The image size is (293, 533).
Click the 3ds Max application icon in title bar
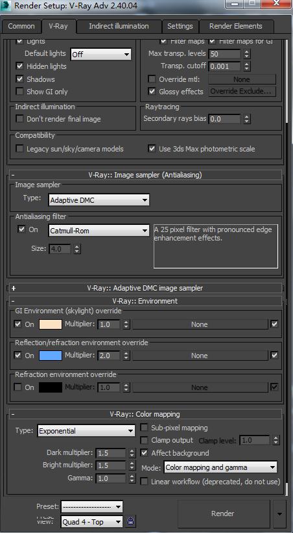(x=5, y=5)
